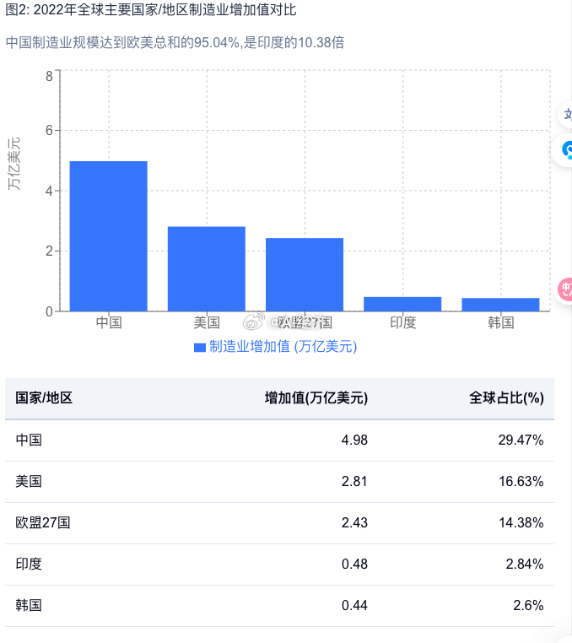Select the 美国 bar in the chart
This screenshot has height=643, width=572.
tap(207, 269)
